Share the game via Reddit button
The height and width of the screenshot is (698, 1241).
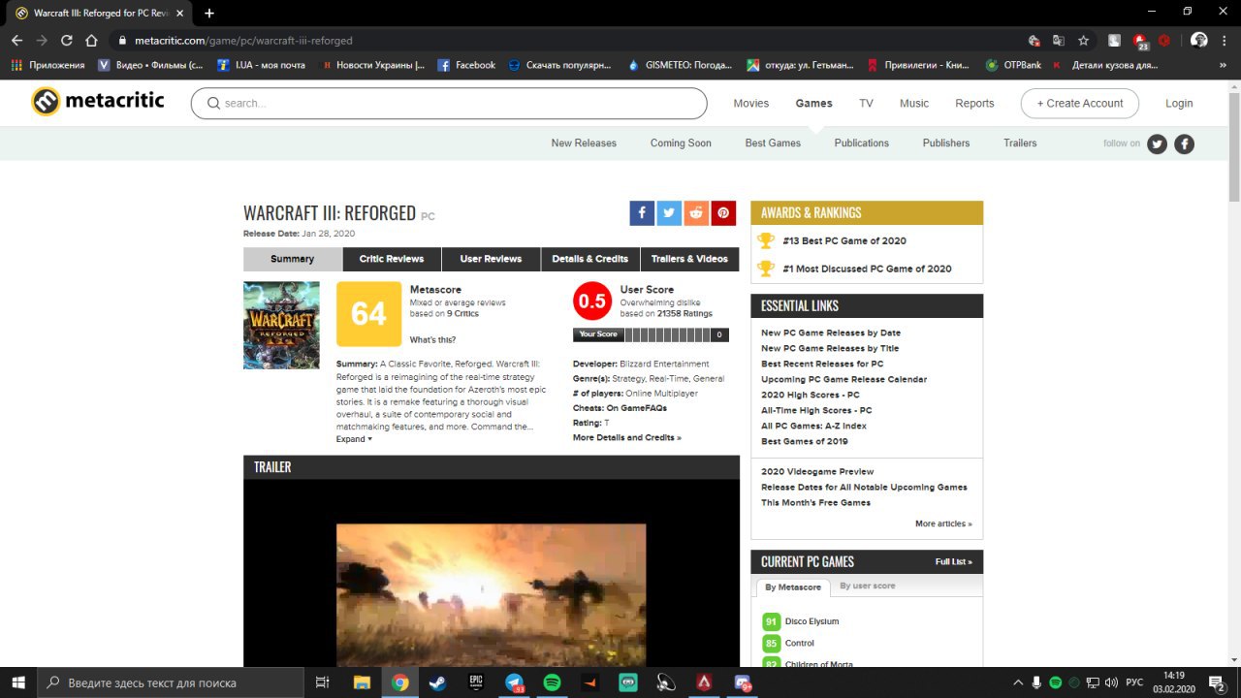[x=696, y=213]
